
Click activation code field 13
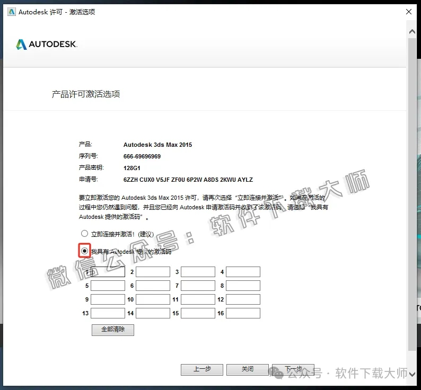[x=108, y=313]
